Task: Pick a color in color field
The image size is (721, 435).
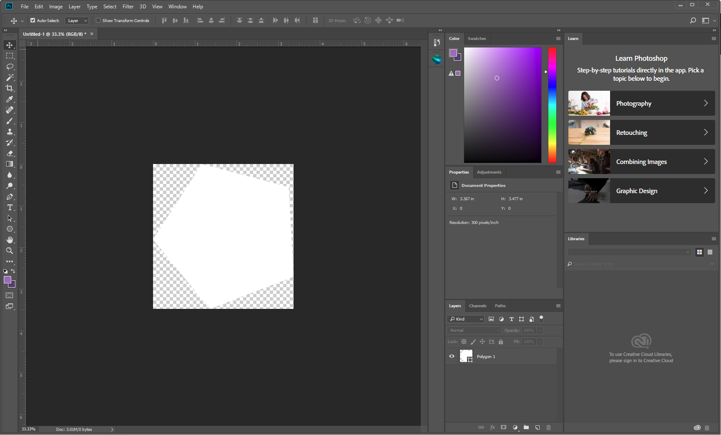Action: pyautogui.click(x=502, y=105)
